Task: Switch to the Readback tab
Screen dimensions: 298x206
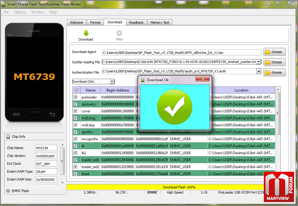Action: click(136, 22)
